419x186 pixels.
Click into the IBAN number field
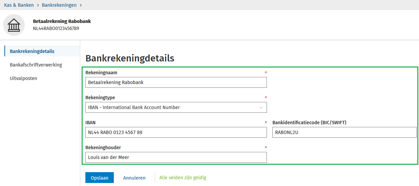(176, 132)
